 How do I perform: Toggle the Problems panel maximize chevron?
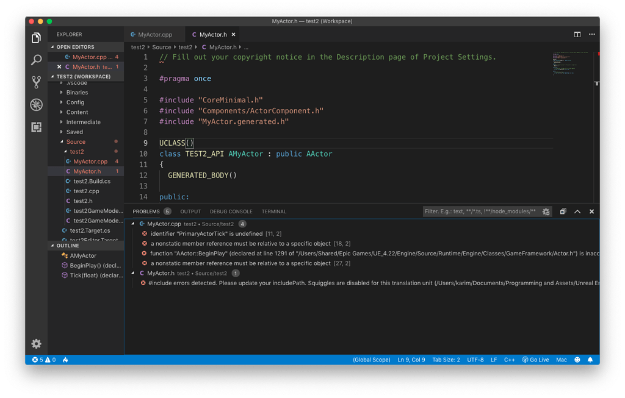(x=577, y=211)
